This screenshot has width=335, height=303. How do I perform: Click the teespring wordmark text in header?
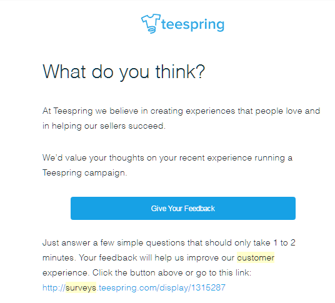[192, 25]
